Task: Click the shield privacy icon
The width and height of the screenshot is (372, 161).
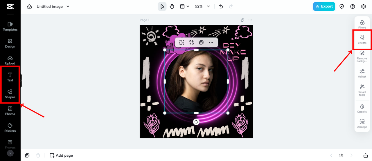Action: tap(342, 6)
